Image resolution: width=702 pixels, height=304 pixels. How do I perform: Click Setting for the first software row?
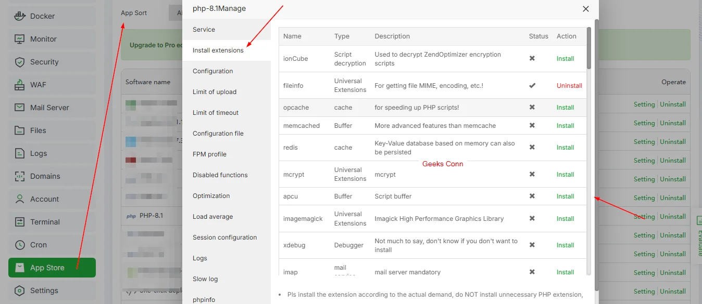click(x=644, y=104)
